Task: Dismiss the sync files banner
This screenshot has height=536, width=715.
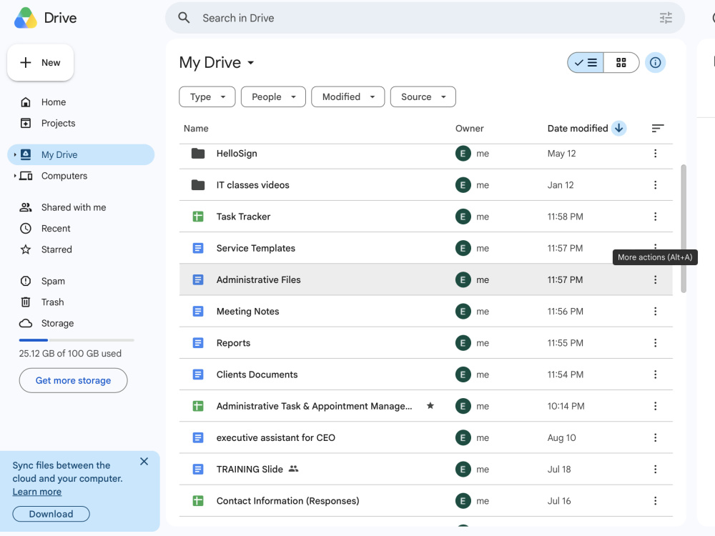Action: coord(144,462)
